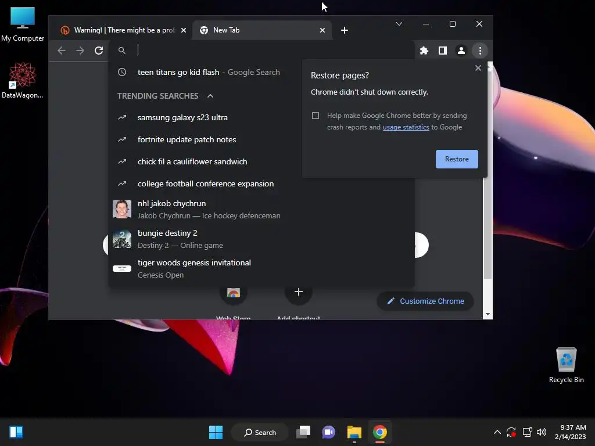Choose nhl jakob chychrun suggestion

(262, 209)
